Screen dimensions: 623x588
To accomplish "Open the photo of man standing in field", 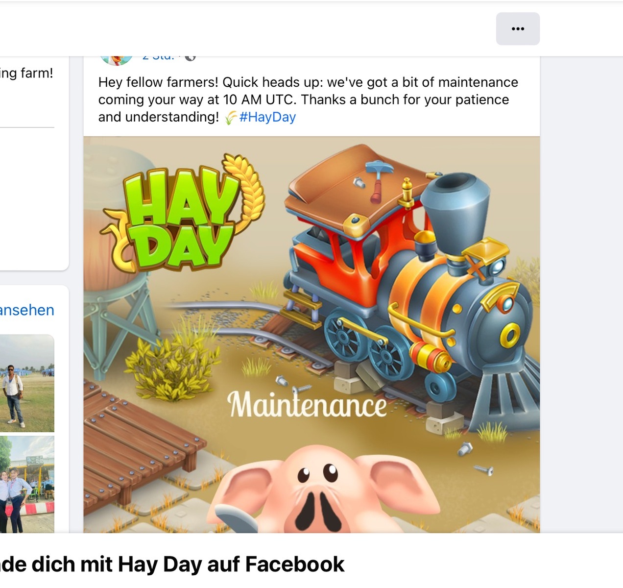I will tap(27, 383).
